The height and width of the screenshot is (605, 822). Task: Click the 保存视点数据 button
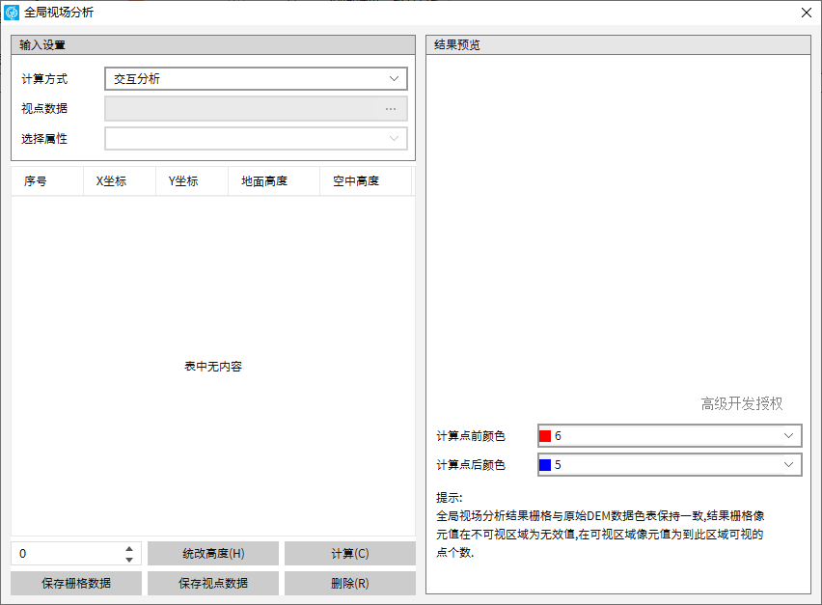tap(213, 583)
